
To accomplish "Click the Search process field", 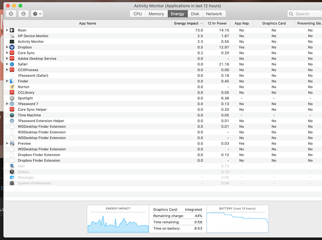I will [x=305, y=14].
